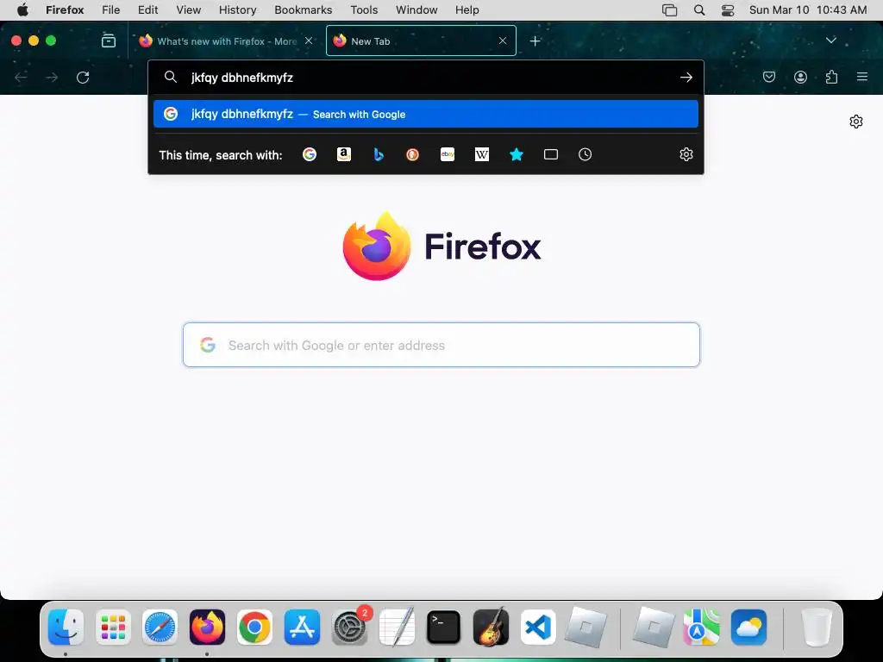Open Weather app from the Dock
The width and height of the screenshot is (883, 662).
pyautogui.click(x=749, y=628)
